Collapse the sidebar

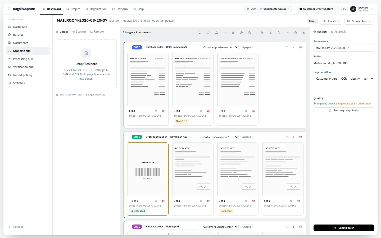coord(16,227)
